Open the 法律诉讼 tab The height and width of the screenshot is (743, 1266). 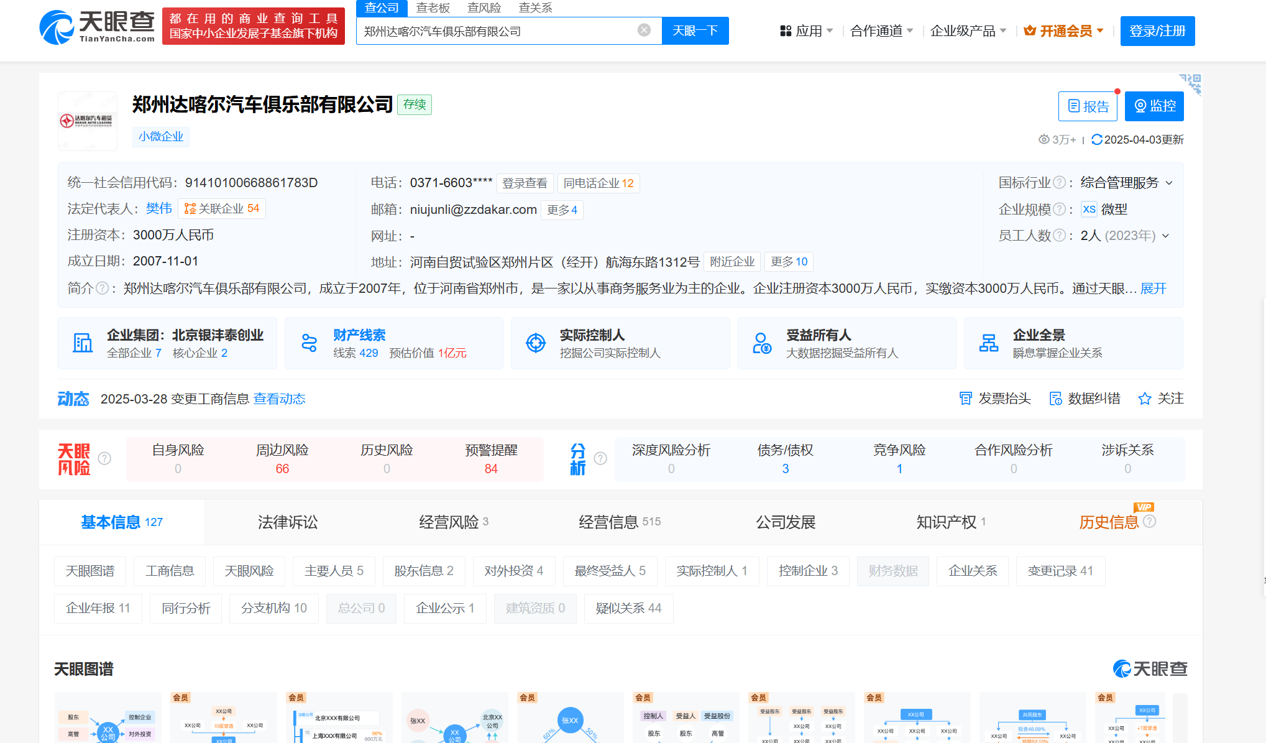[x=288, y=522]
